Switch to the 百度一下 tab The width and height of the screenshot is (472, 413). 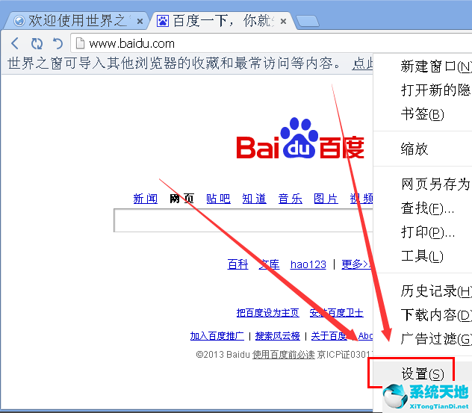(222, 21)
